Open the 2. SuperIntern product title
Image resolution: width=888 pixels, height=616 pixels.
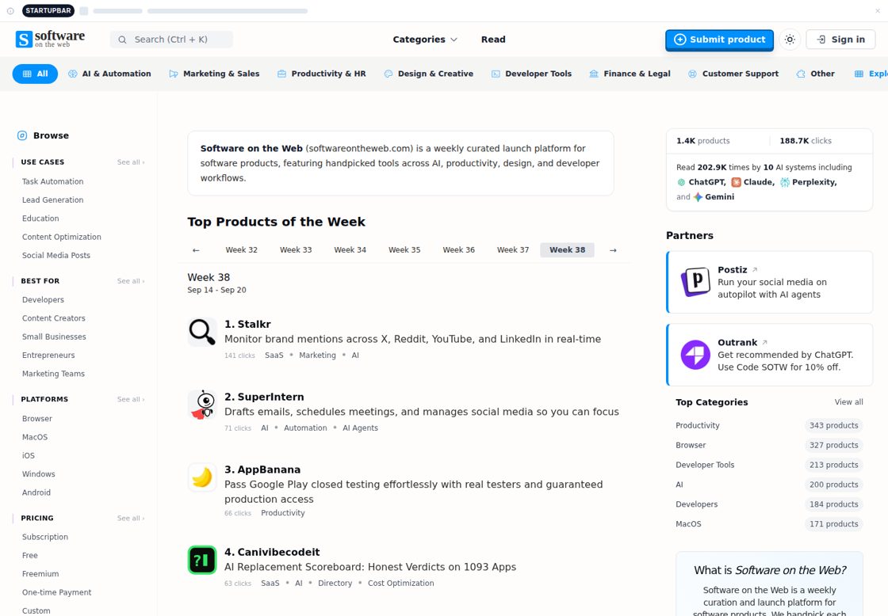click(264, 397)
